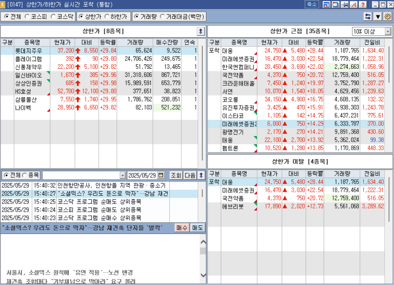Select 크라운해태홀 in 상한가 근접 list
This screenshot has width=394, height=285.
(296, 83)
